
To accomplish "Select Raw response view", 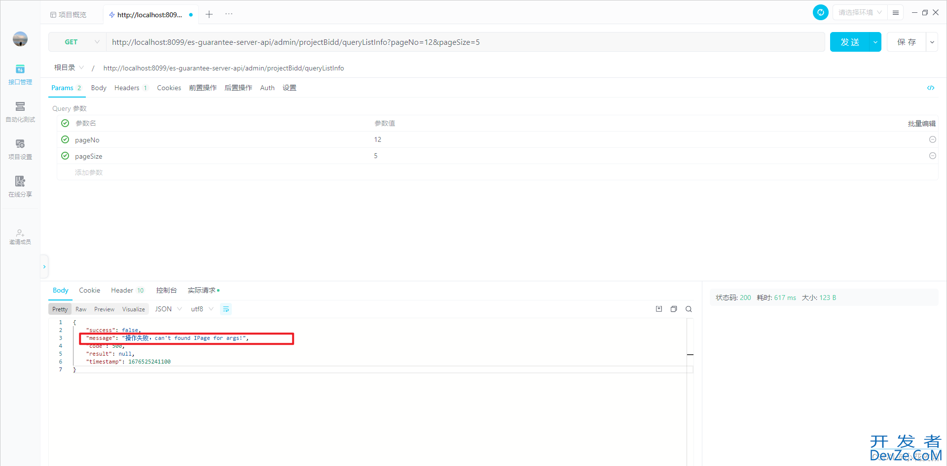I will (x=81, y=309).
